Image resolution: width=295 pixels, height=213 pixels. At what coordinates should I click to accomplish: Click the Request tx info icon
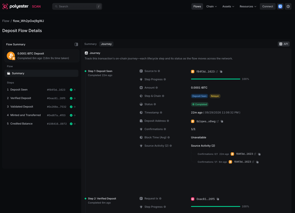[160, 199]
